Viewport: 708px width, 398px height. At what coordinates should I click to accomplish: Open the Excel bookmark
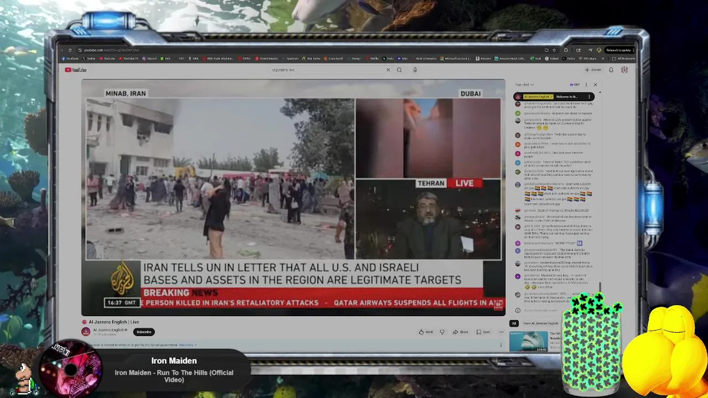click(535, 59)
